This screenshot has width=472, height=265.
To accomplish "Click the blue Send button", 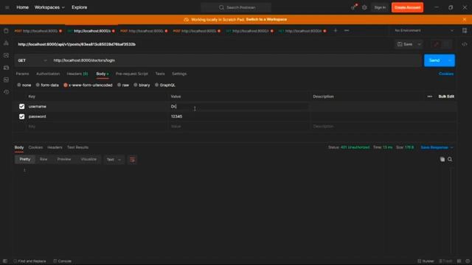I will click(434, 60).
